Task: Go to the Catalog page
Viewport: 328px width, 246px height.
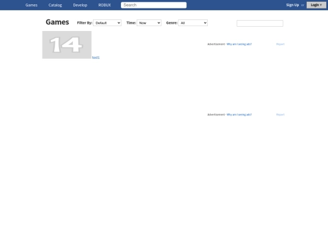Action: pyautogui.click(x=55, y=5)
